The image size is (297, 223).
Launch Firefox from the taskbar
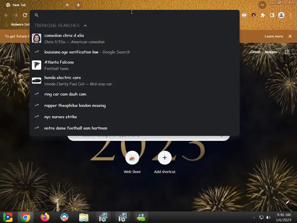tap(45, 217)
